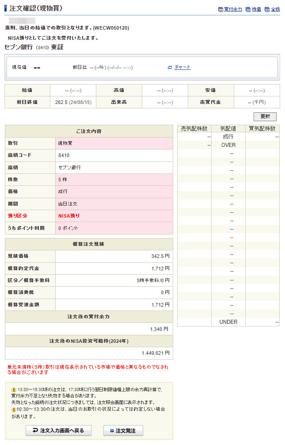
Task: Submit order with 注文発注 button
Action: point(123,430)
